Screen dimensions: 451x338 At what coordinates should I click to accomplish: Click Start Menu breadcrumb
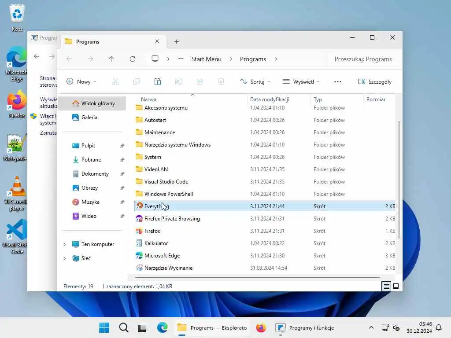[x=207, y=59]
